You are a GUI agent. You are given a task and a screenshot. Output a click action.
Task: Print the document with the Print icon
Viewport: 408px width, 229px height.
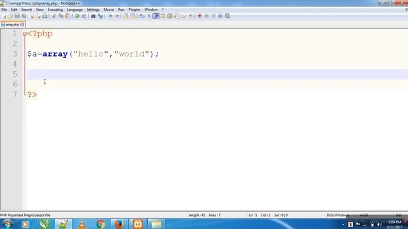[45, 16]
